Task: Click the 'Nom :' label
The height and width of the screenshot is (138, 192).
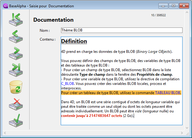Action: tap(45, 31)
